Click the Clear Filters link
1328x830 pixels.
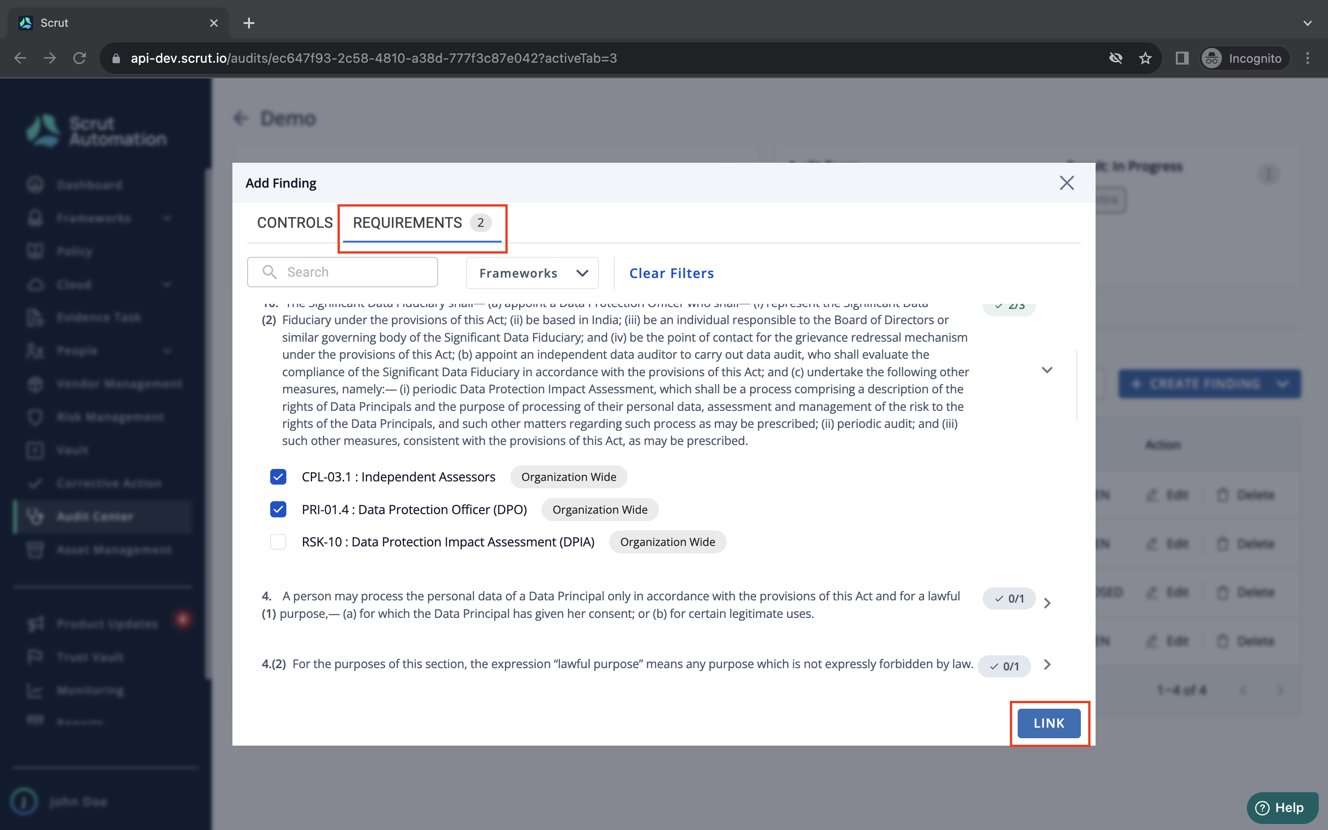pos(671,273)
